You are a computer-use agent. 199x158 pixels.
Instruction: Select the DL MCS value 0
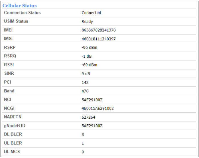(83, 152)
